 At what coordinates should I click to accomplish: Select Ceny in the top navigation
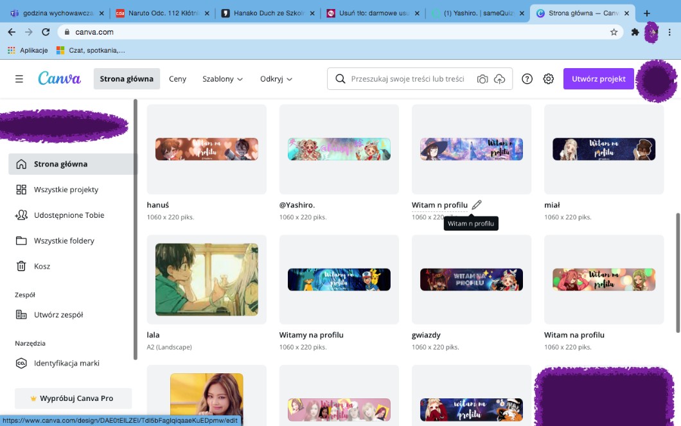[177, 79]
